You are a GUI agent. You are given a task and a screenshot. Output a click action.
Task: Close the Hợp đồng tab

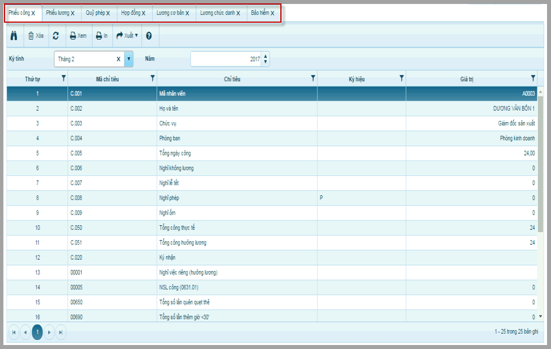pos(144,13)
